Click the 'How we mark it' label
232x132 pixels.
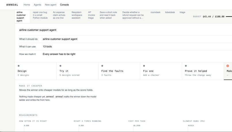point(27,54)
